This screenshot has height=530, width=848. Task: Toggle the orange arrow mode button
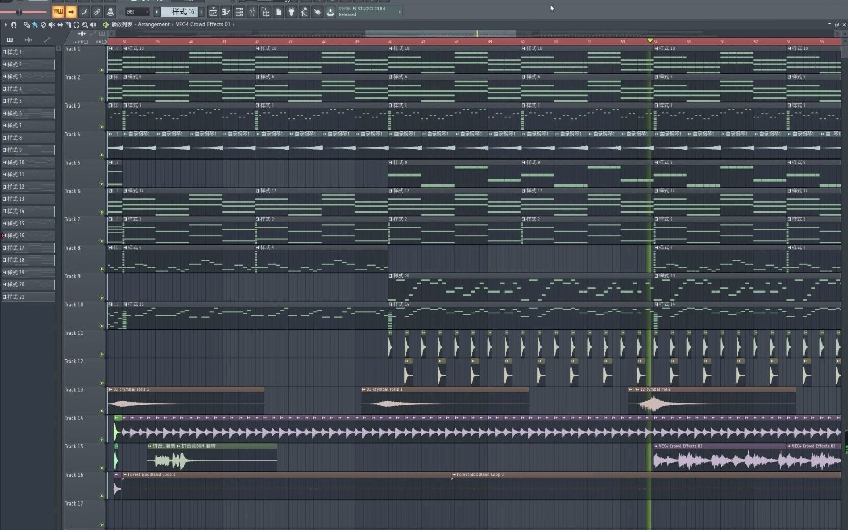(x=71, y=12)
